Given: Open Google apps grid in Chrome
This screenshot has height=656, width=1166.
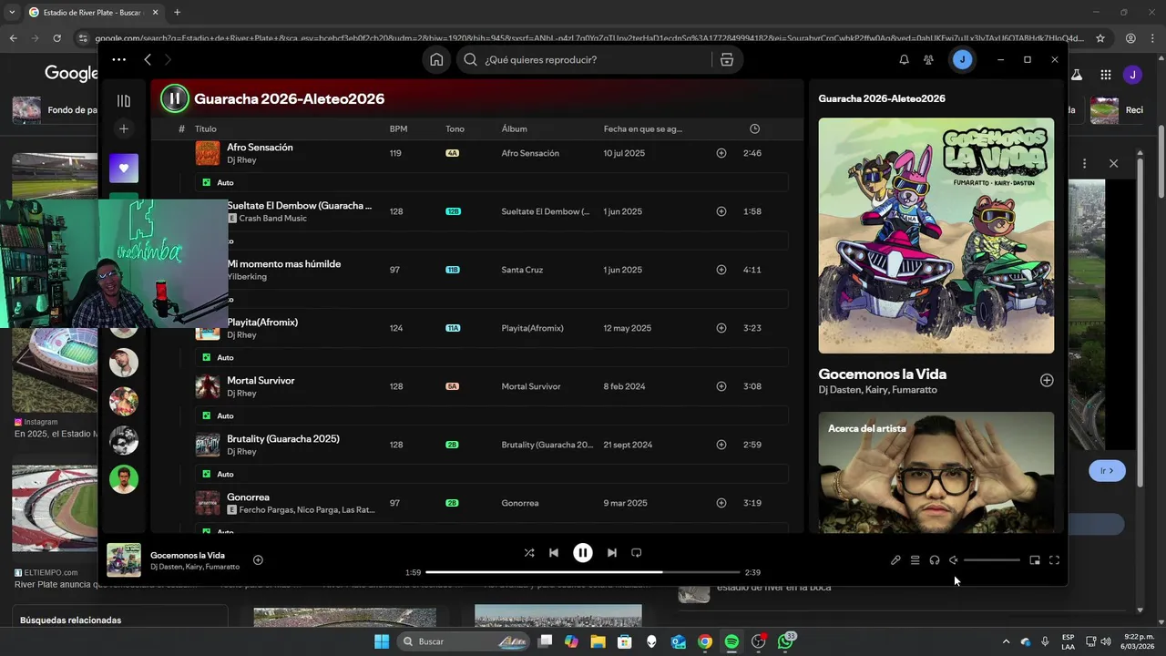Looking at the screenshot, I should click(x=1105, y=75).
